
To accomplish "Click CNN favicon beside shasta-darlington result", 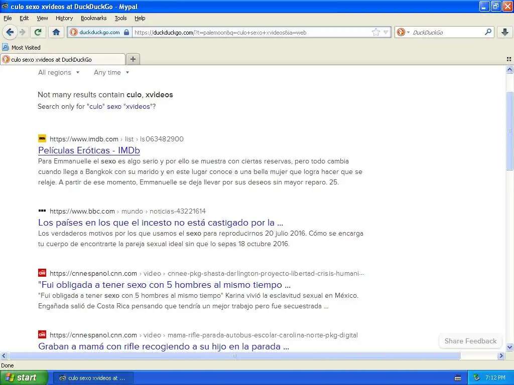I will 42,273.
